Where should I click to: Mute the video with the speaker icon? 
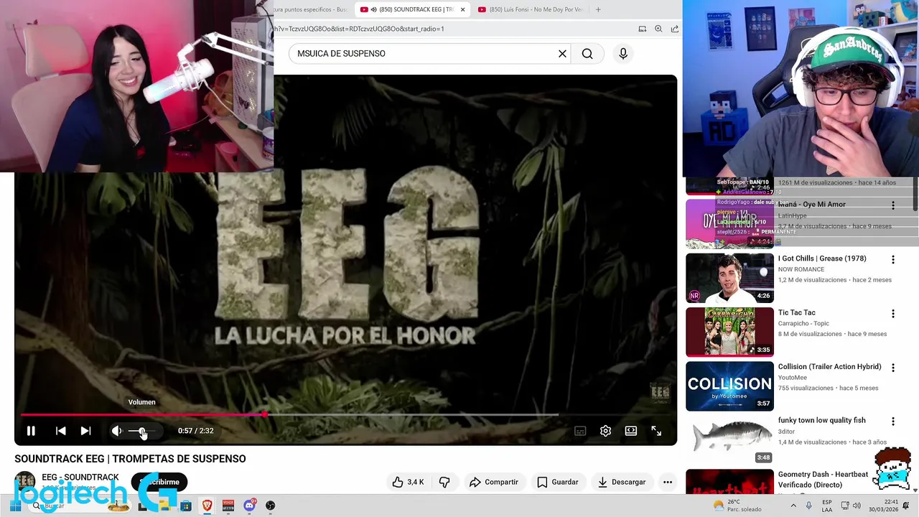(116, 431)
